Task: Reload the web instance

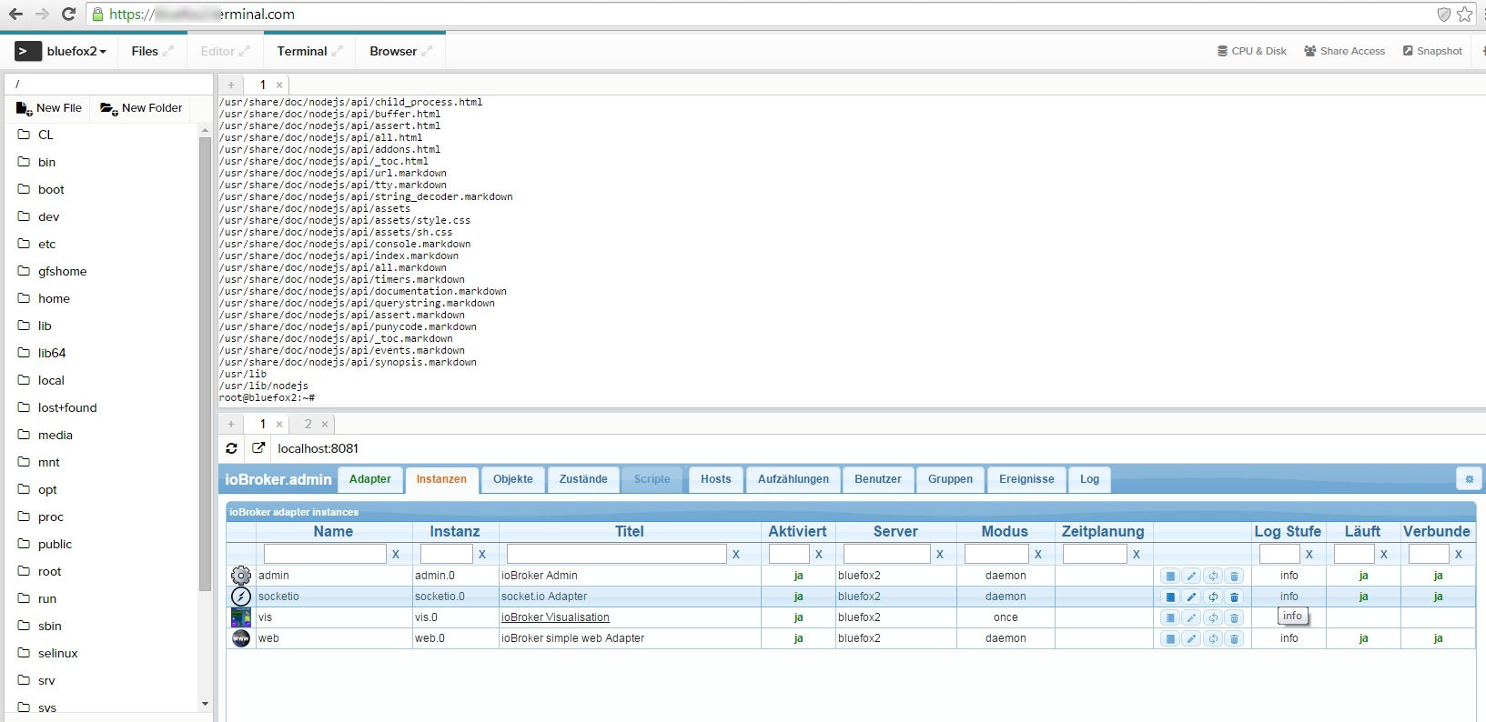Action: [x=1213, y=638]
